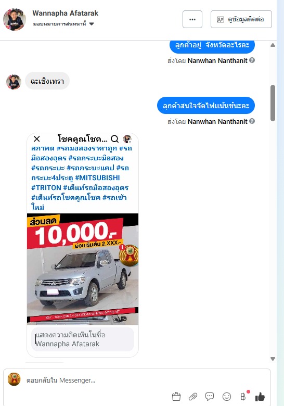Viewport: 284px width, 406px height.
Task: Open the three-dots more options menu
Action: click(192, 19)
